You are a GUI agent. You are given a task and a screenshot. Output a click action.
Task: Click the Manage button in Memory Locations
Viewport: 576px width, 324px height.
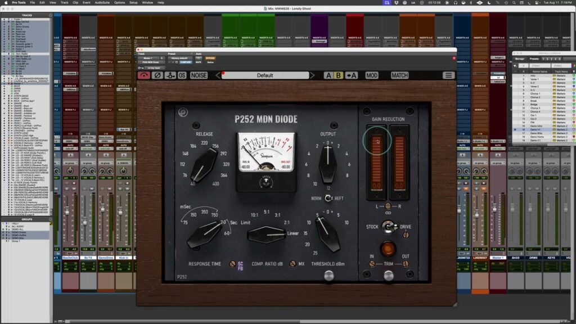pyautogui.click(x=519, y=58)
